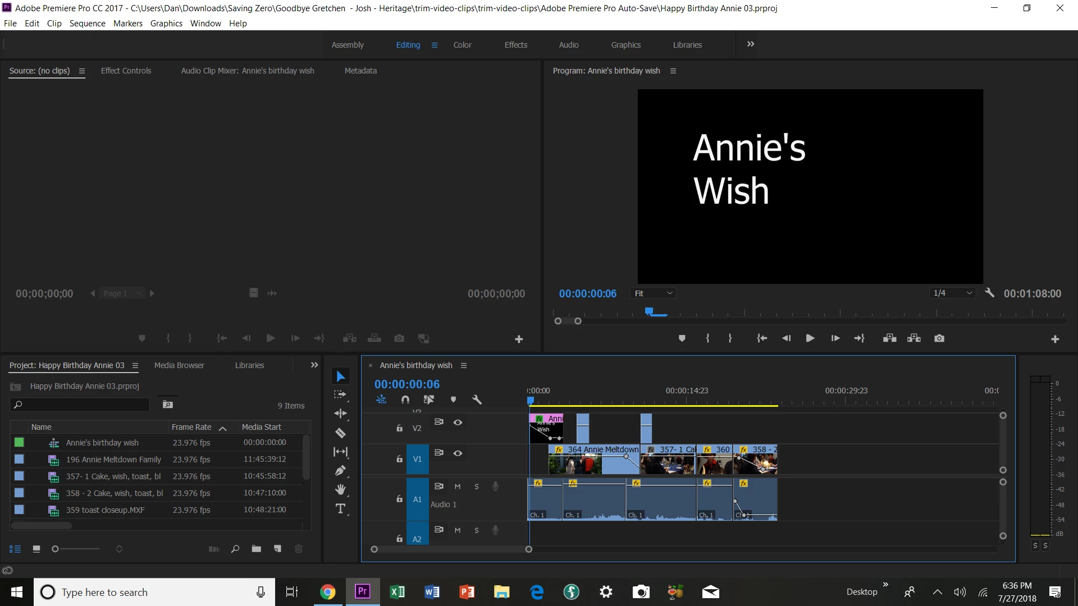Select the Hand tool
Viewport: 1078px width, 606px height.
pyautogui.click(x=340, y=490)
